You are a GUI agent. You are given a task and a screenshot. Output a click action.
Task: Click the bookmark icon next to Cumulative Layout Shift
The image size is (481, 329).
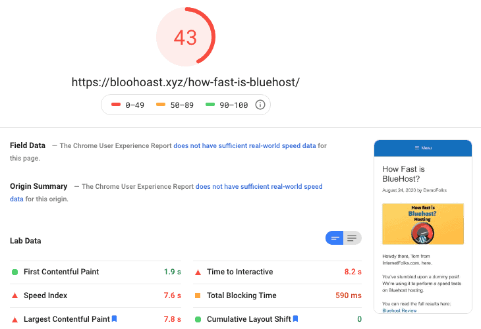(x=296, y=319)
